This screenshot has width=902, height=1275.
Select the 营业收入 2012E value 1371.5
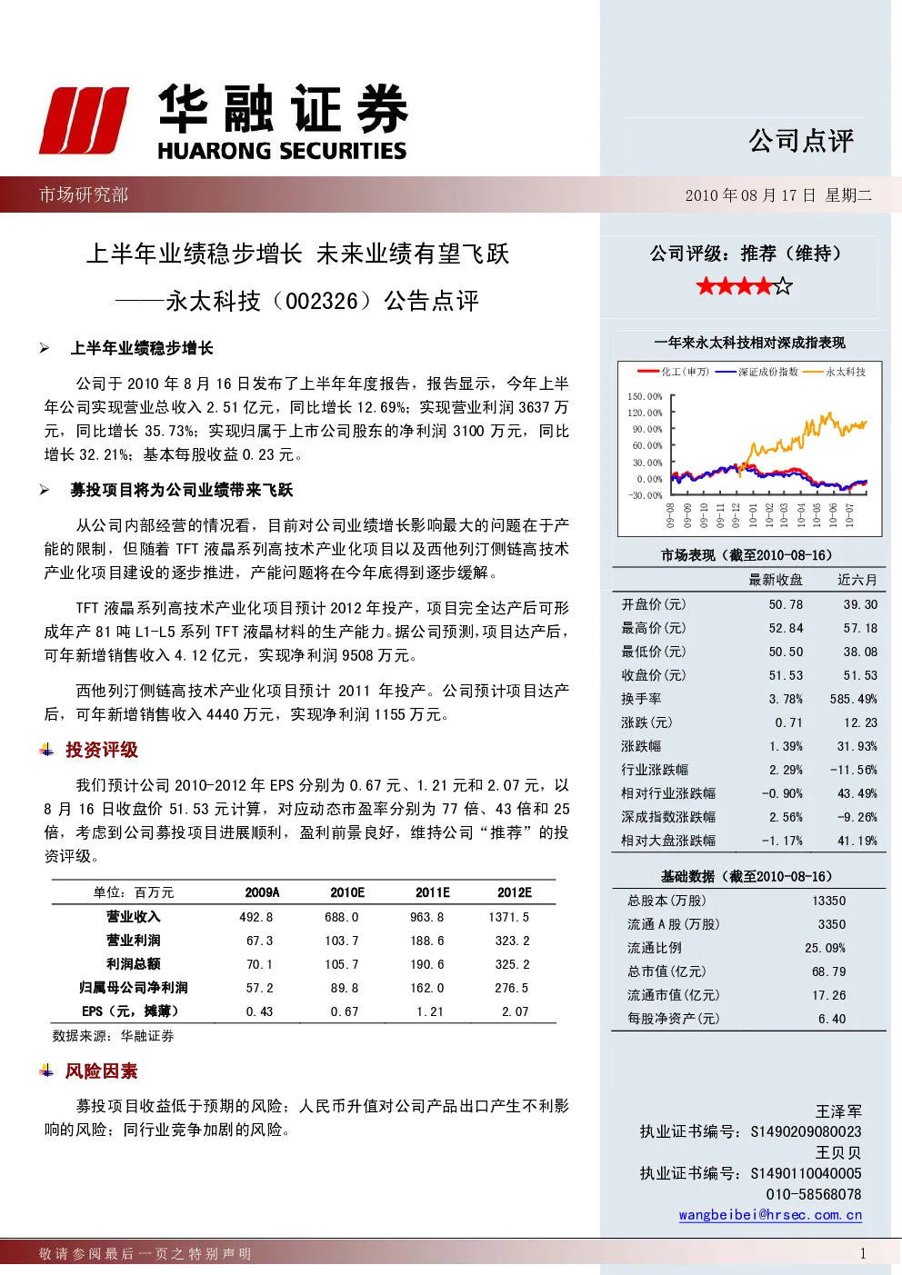(509, 917)
